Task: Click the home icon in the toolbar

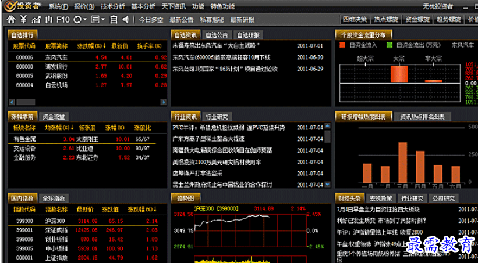Action: (11, 20)
